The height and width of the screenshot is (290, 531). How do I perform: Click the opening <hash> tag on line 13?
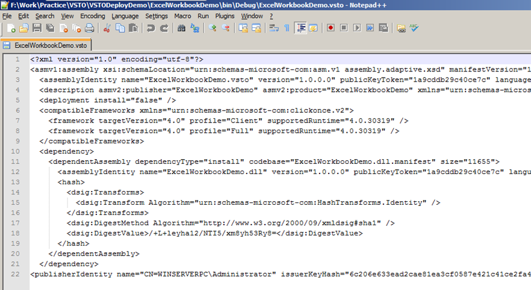pos(71,182)
